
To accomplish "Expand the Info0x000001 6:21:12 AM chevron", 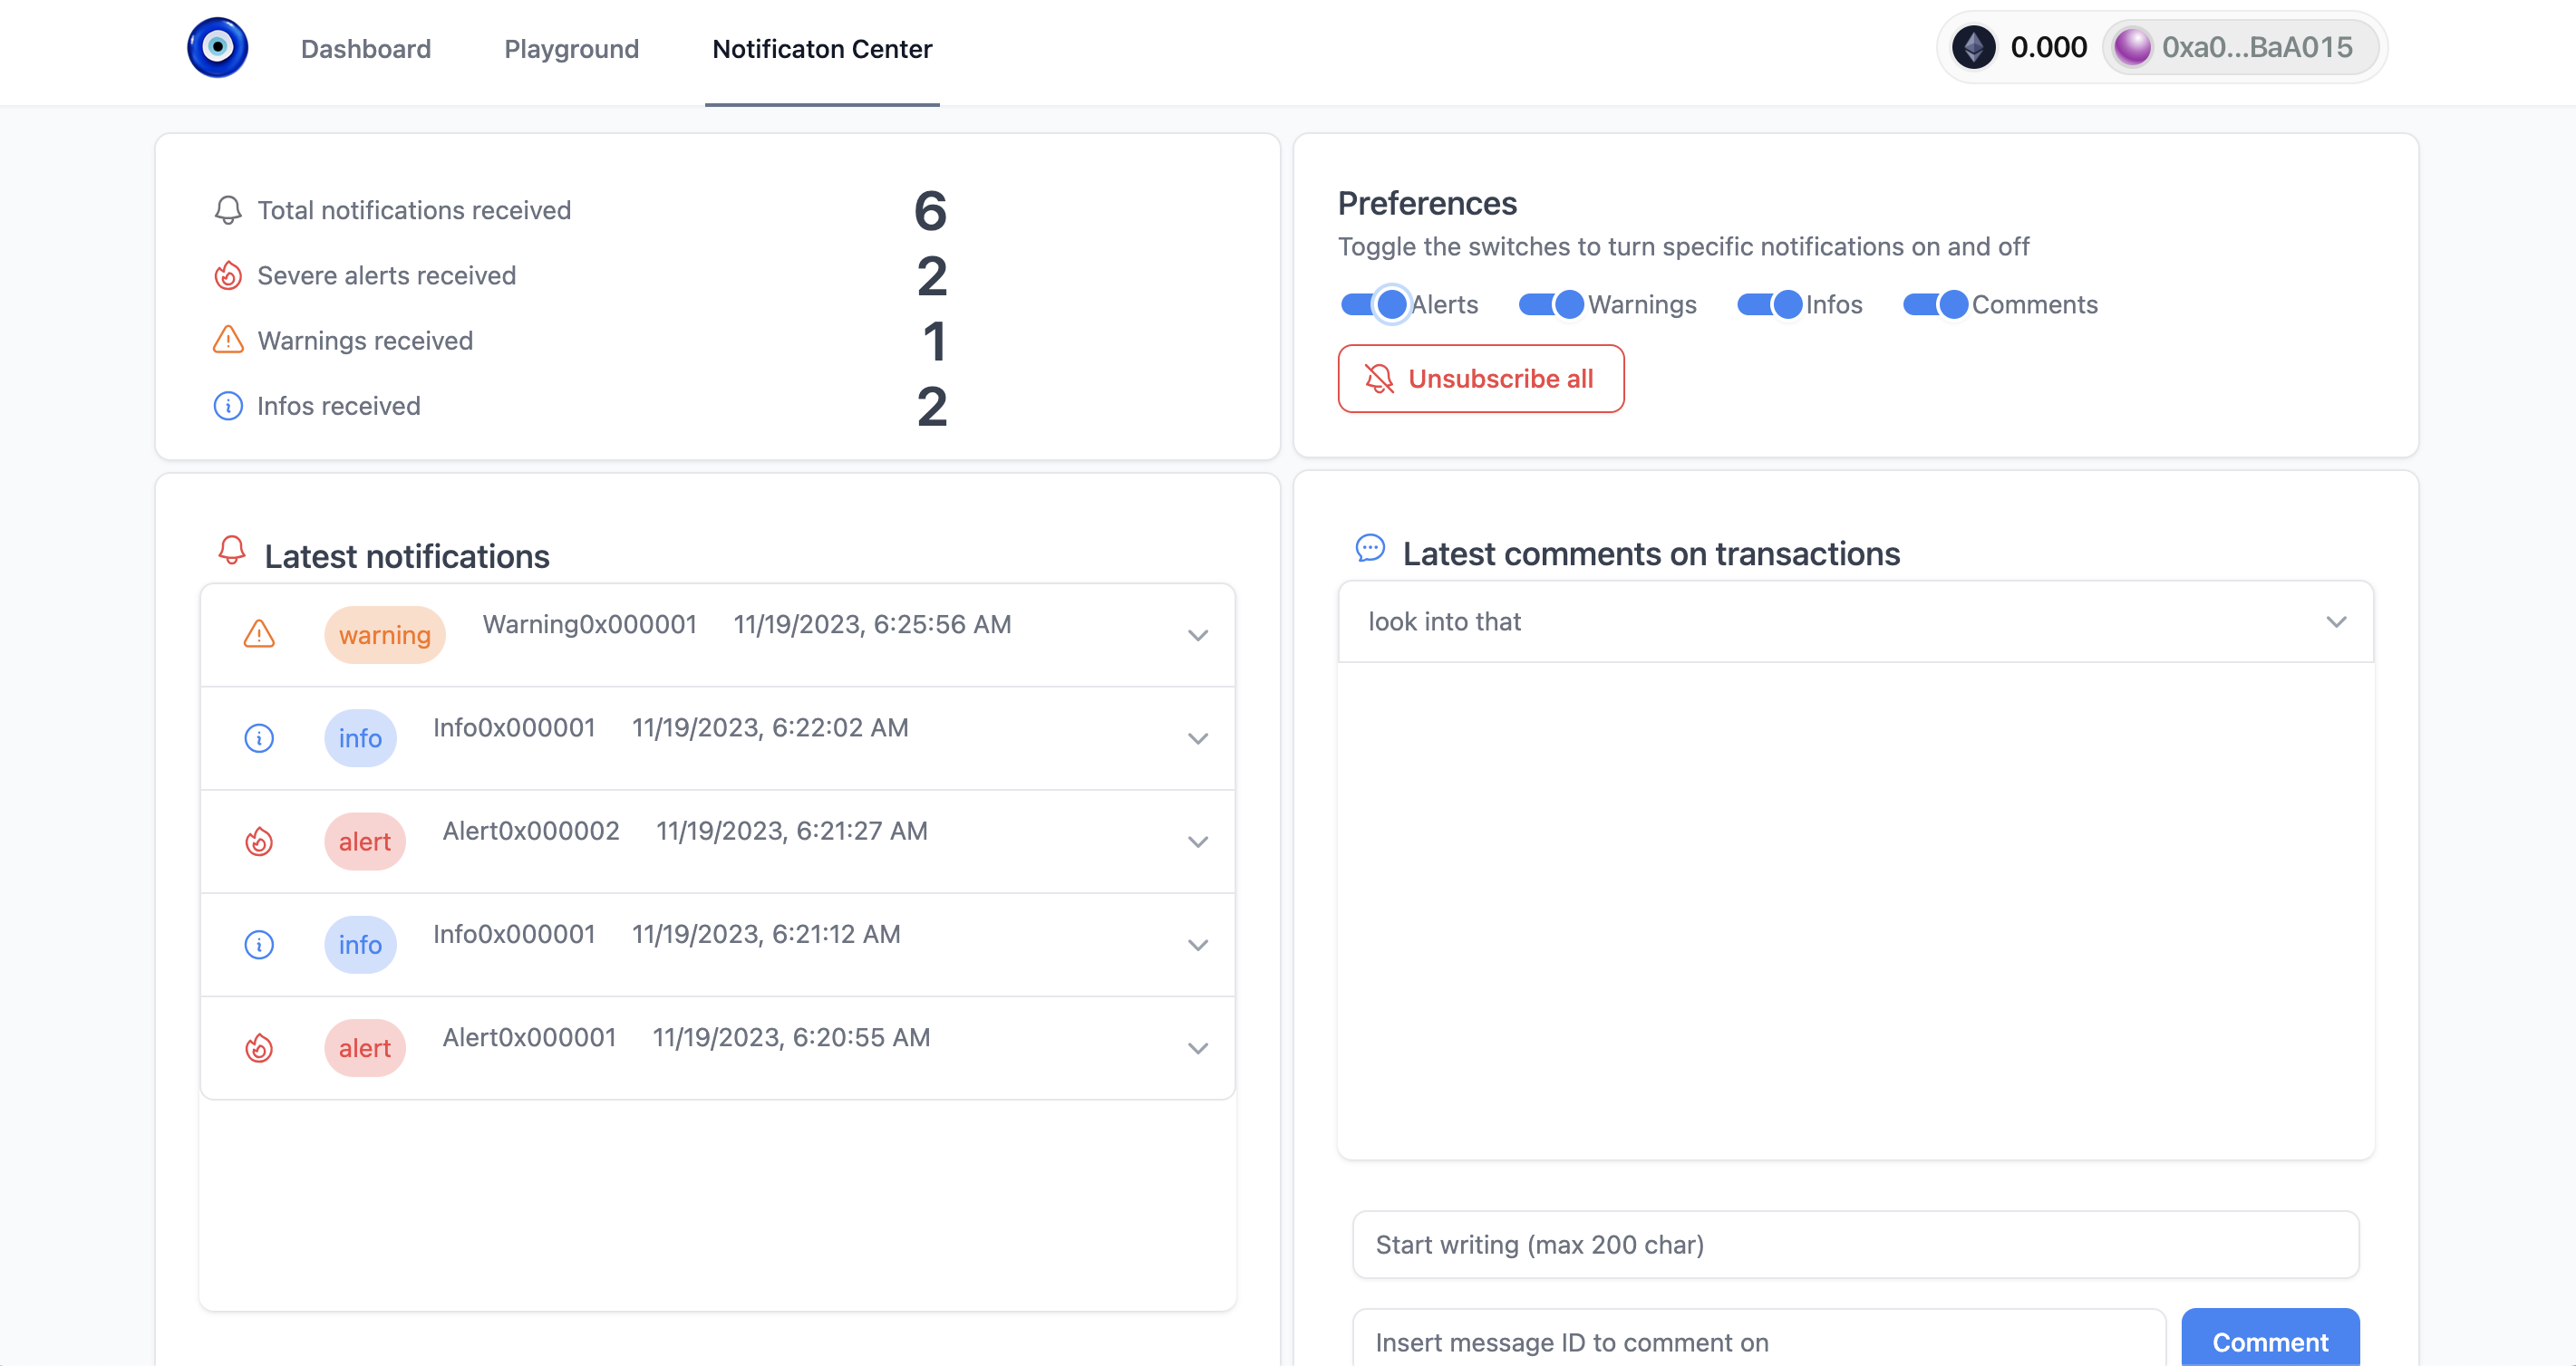I will click(1198, 944).
